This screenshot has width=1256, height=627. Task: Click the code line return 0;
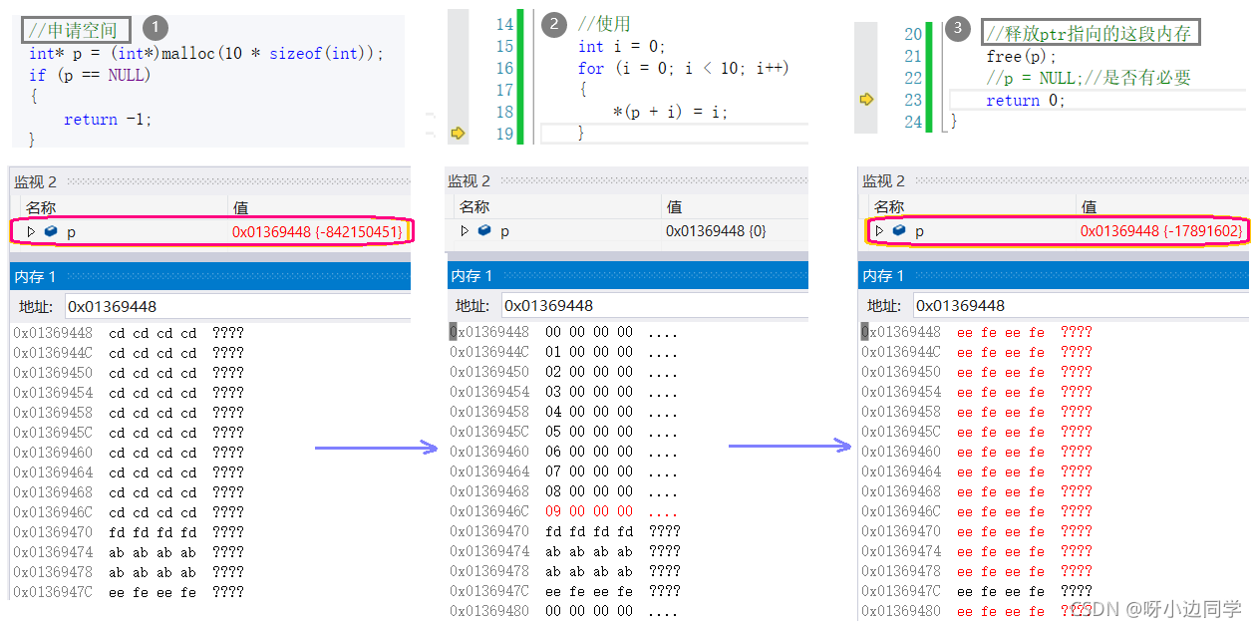click(1026, 100)
